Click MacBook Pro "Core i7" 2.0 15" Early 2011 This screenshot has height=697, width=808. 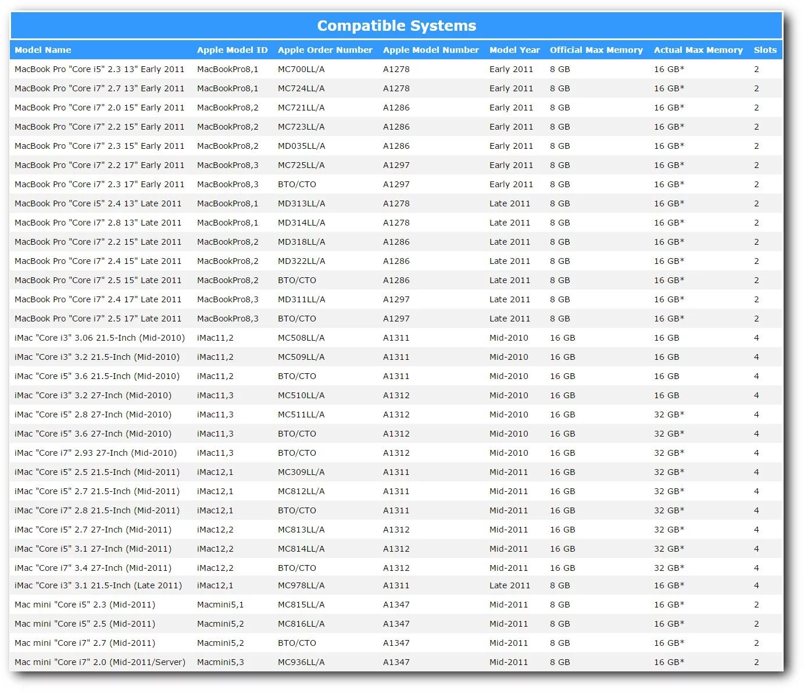pyautogui.click(x=99, y=108)
